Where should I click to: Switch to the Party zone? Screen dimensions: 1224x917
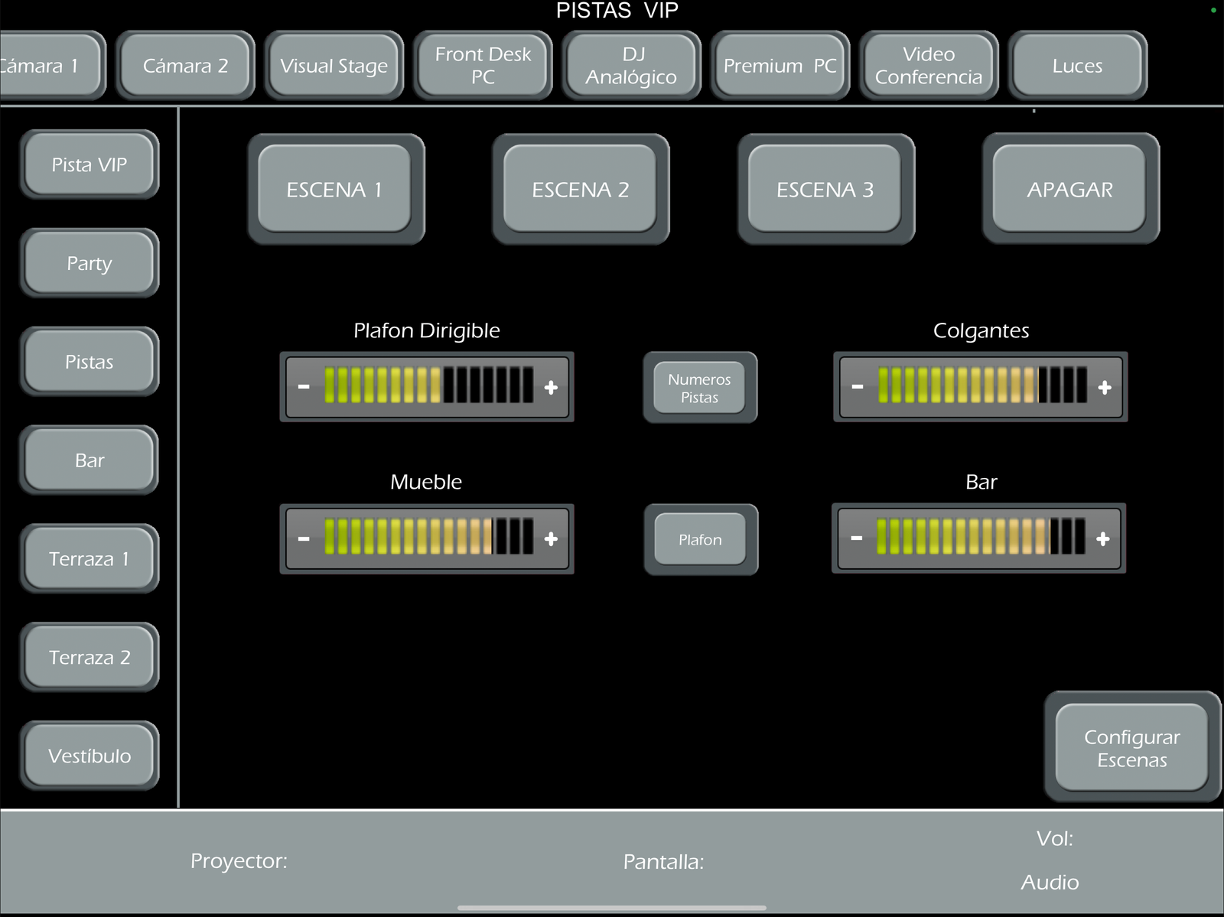click(x=90, y=263)
